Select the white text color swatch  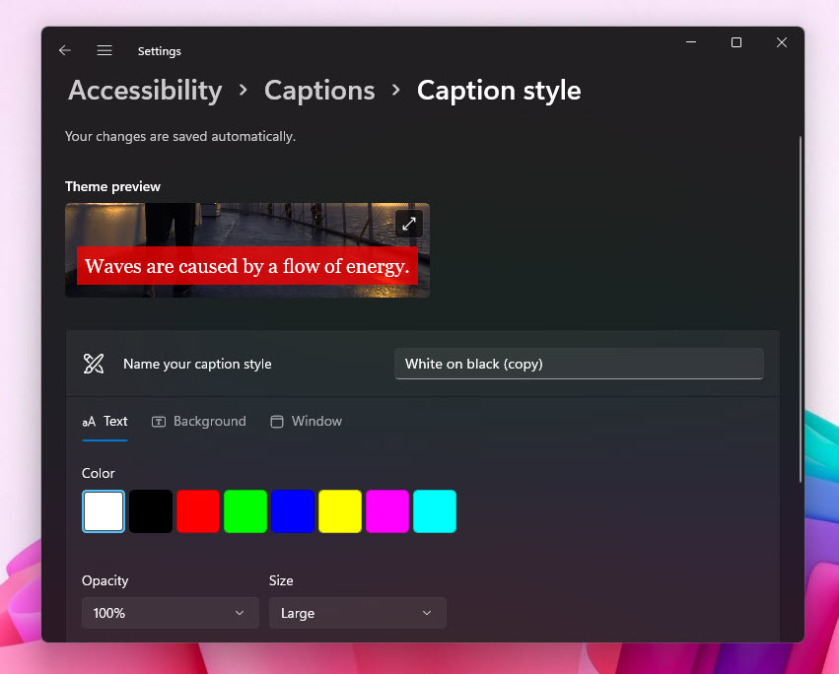tap(104, 511)
